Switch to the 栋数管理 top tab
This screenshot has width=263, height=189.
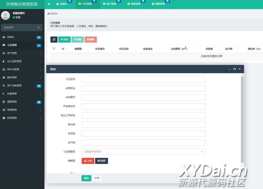[134, 4]
